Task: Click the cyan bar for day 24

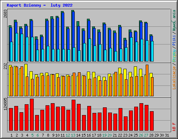Action: tap(131, 49)
